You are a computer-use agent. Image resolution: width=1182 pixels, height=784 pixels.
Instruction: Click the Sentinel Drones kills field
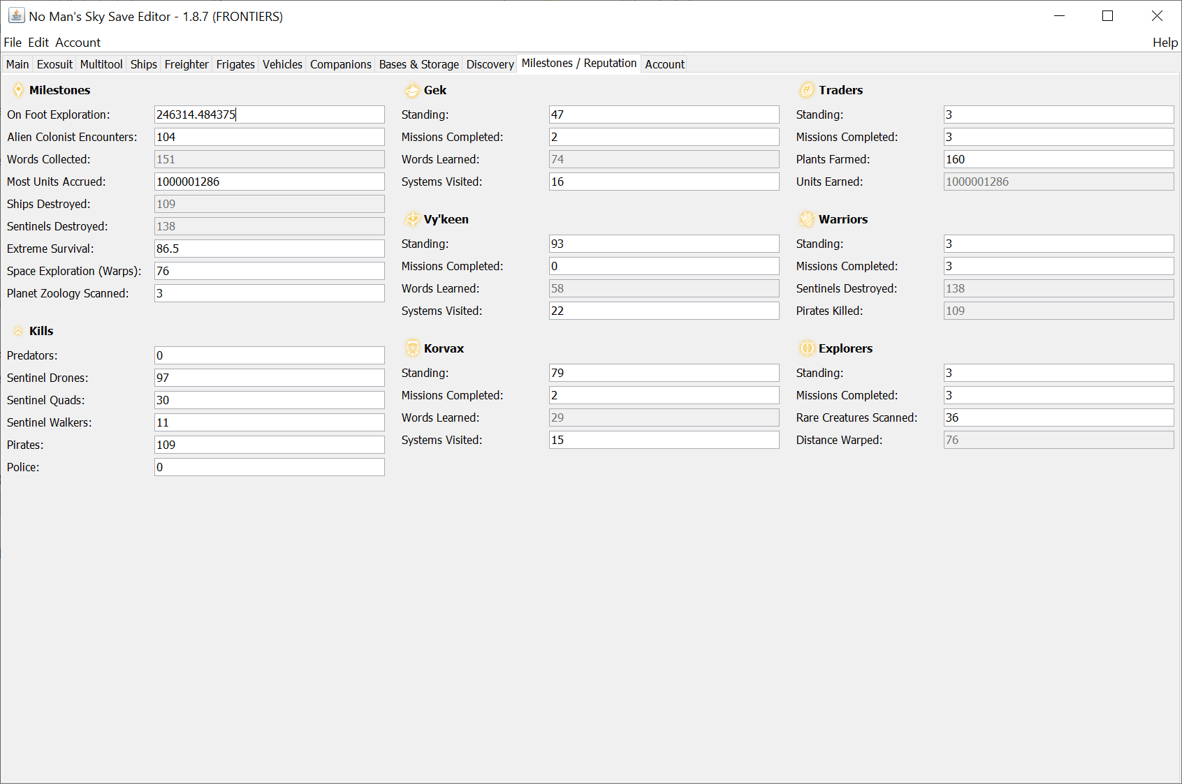tap(269, 378)
